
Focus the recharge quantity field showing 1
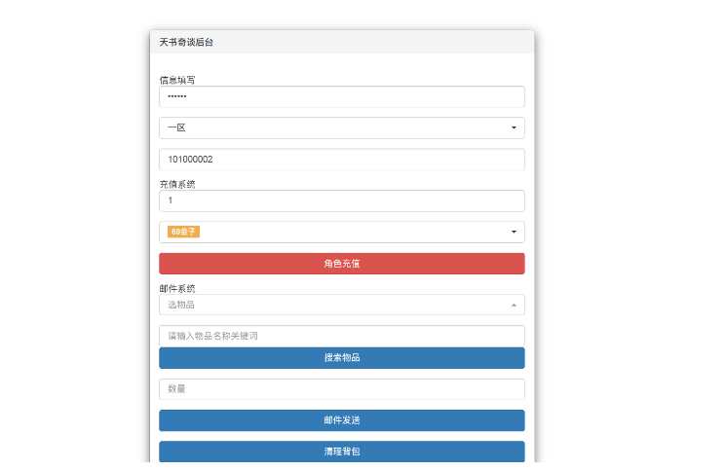click(x=341, y=200)
